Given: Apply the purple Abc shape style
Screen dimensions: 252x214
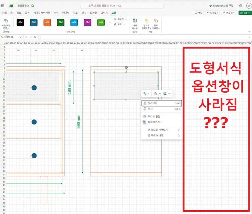Looking at the screenshot, I should coord(88,22).
